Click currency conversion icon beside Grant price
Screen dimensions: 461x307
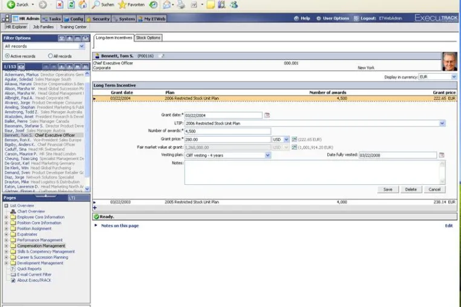point(294,140)
